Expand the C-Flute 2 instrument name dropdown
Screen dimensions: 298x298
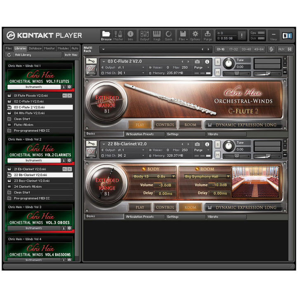click(x=103, y=61)
